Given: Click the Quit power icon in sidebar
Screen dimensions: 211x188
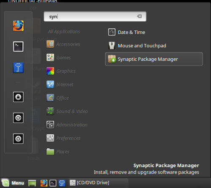Looking at the screenshot, I should click(18, 139).
